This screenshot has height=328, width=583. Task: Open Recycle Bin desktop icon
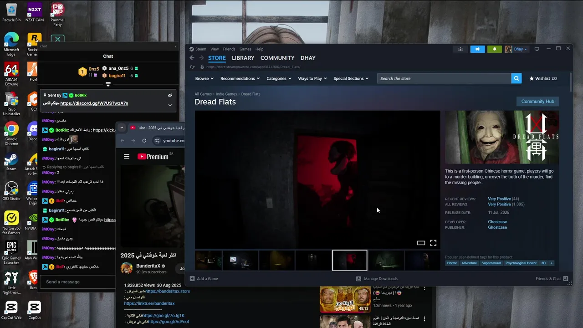tap(11, 13)
